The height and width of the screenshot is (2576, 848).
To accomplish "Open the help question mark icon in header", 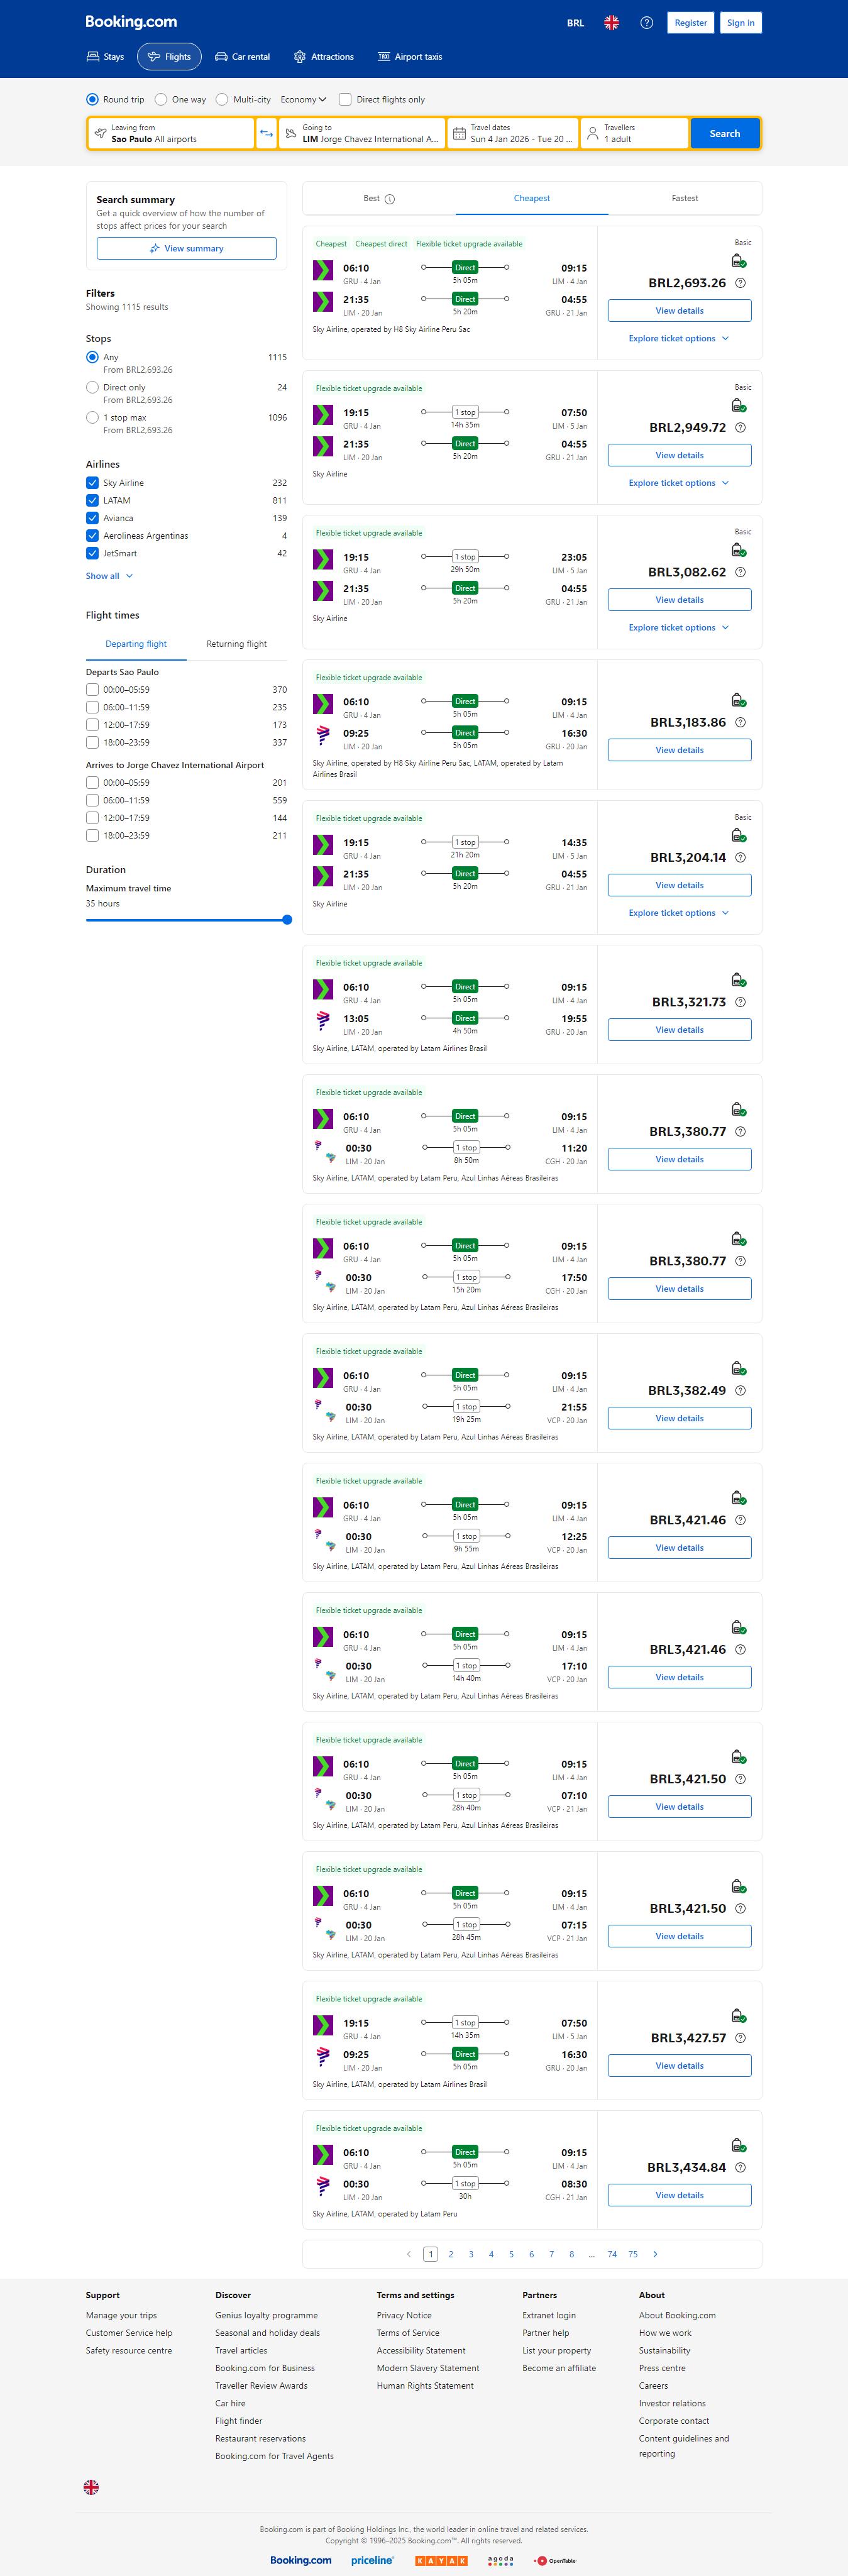I will [x=647, y=23].
